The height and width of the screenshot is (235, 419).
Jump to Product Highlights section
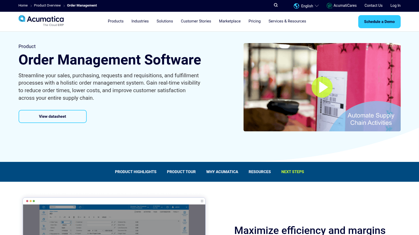click(136, 172)
